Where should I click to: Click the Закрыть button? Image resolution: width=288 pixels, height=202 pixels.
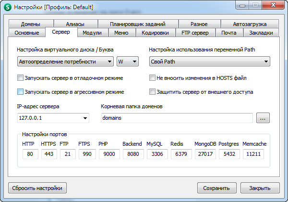click(x=260, y=188)
